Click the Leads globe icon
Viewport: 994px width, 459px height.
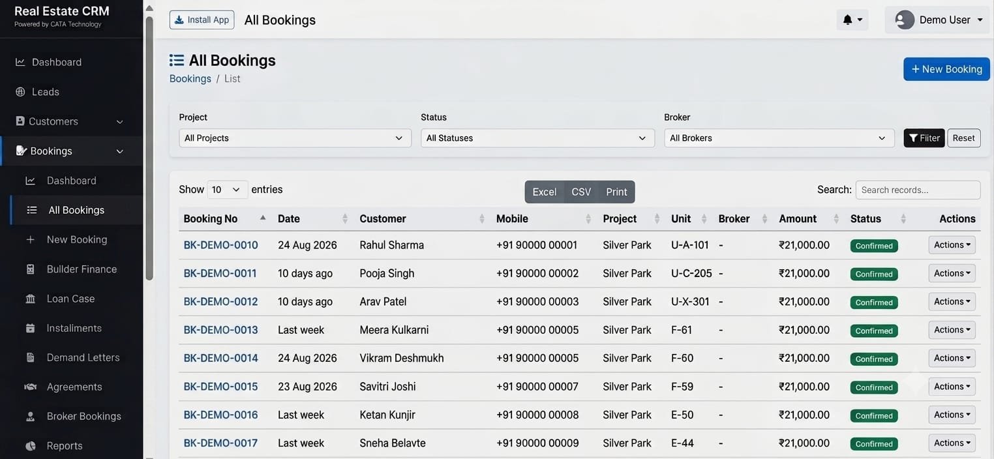click(x=20, y=92)
